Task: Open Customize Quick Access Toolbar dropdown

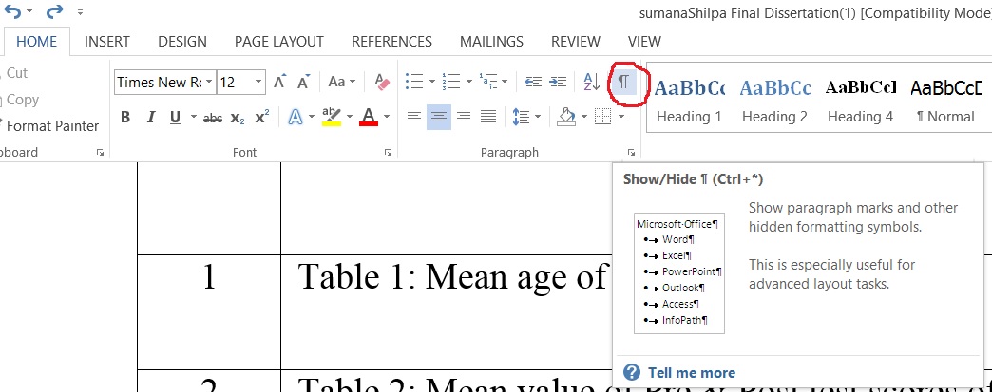Action: coord(80,12)
